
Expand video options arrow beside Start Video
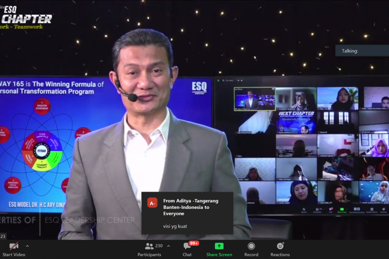27,246
